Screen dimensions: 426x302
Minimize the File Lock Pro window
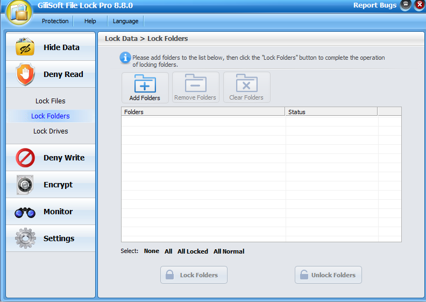coord(406,5)
